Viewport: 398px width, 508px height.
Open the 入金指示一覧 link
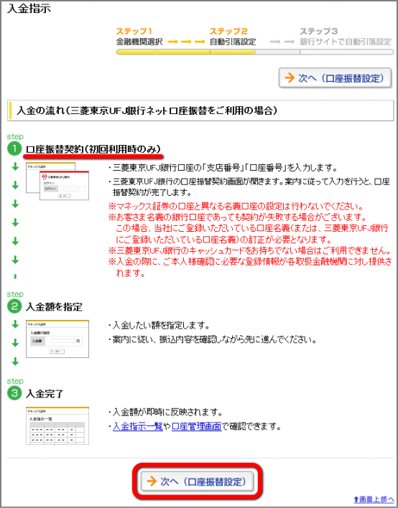click(x=137, y=426)
